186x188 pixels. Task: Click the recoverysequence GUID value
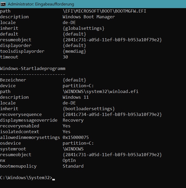pos(112,115)
